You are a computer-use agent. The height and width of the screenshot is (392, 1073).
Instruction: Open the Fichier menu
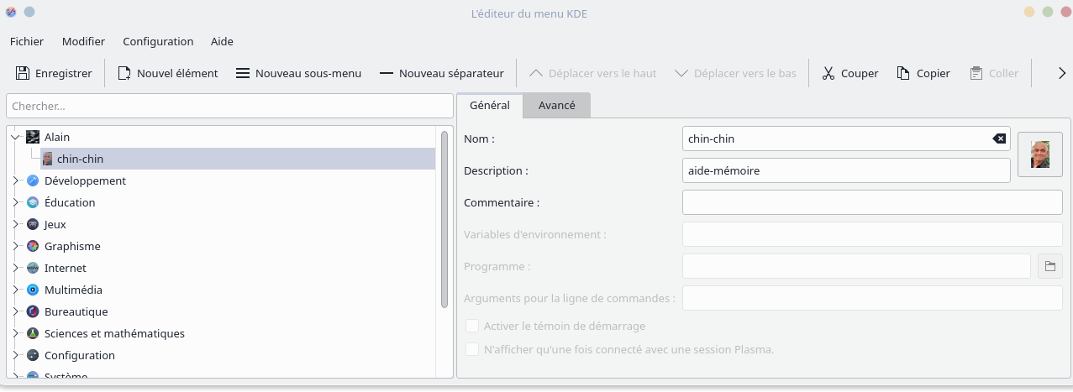pyautogui.click(x=27, y=41)
